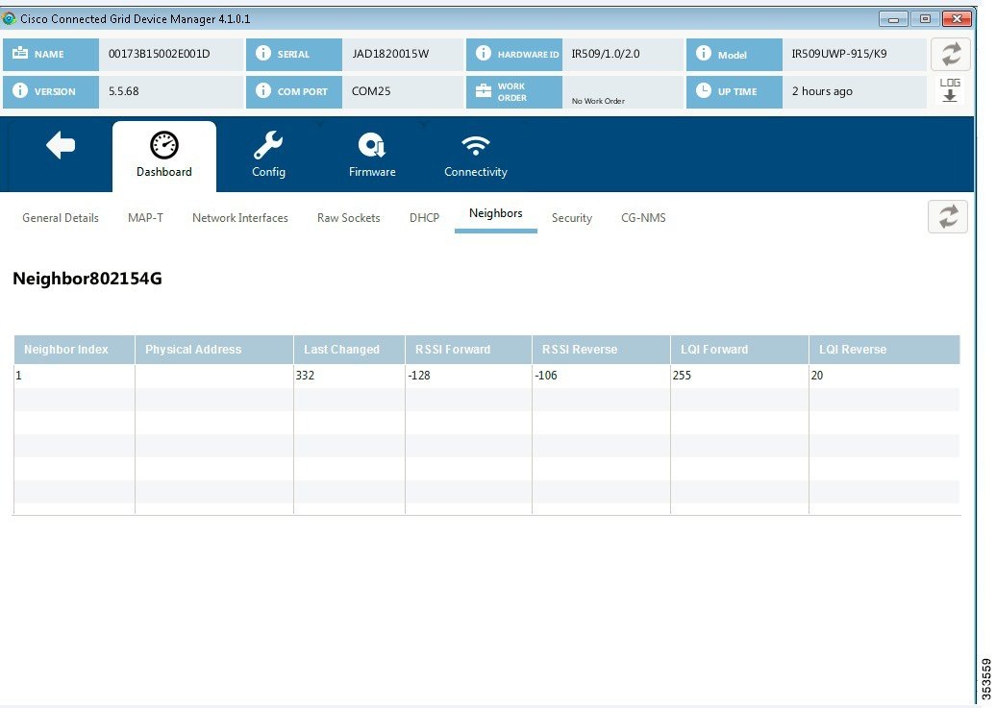The width and height of the screenshot is (996, 708).
Task: Select the DHCP sub-tab
Action: [424, 218]
